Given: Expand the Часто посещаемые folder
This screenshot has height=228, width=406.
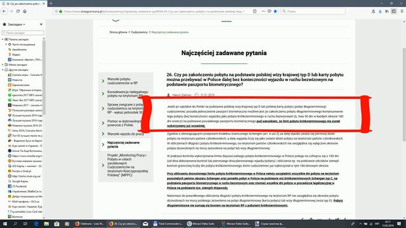Looking at the screenshot, I should coord(6,44).
